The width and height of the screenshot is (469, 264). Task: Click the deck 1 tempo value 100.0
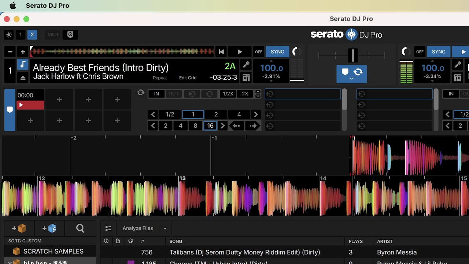click(272, 68)
